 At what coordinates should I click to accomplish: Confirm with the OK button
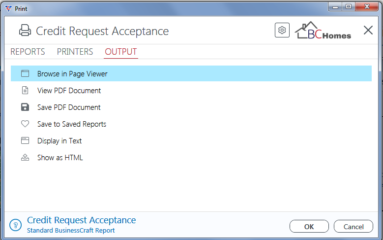pyautogui.click(x=309, y=226)
